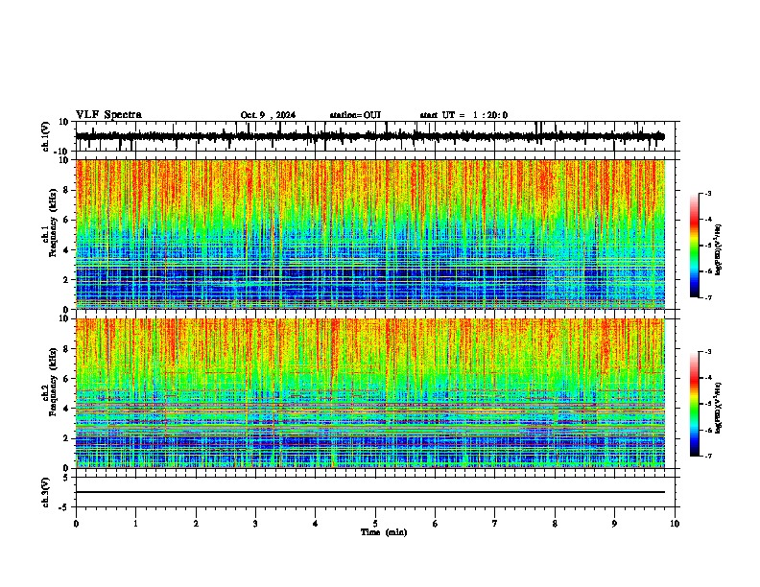Click the "ch.3(V)" axis label
Viewport: 760px width, 587px height.
tap(46, 492)
